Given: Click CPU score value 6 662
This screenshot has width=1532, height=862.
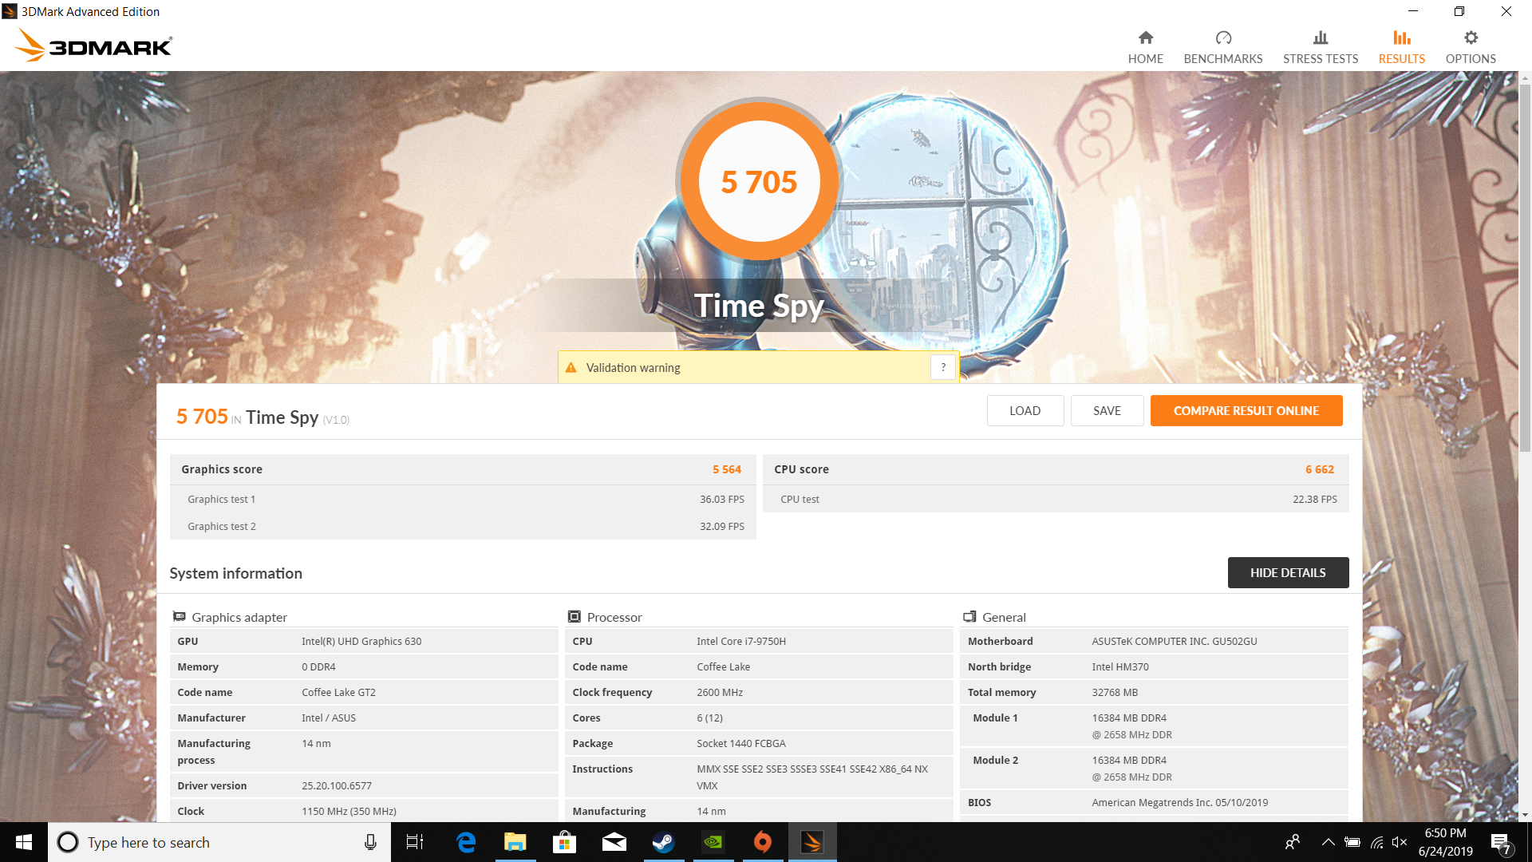Looking at the screenshot, I should tap(1320, 469).
